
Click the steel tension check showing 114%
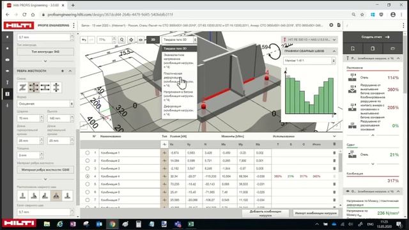pyautogui.click(x=373, y=77)
